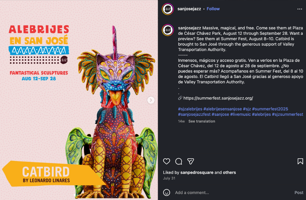Image resolution: width=306 pixels, height=200 pixels.
Task: Show others who liked the post
Action: 229,172
